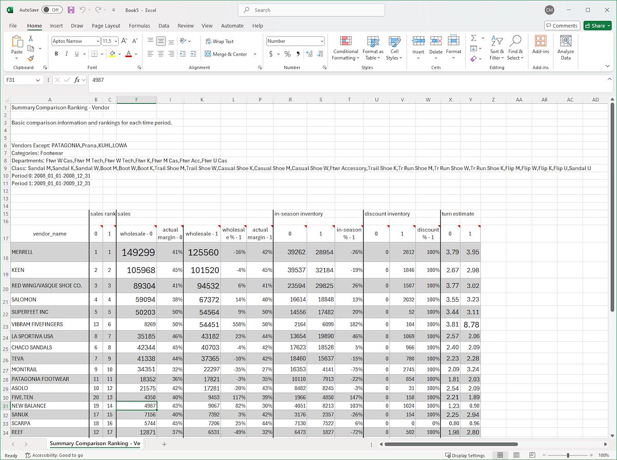The height and width of the screenshot is (460, 617).
Task: Click the Format Painter brush icon
Action: [31, 59]
